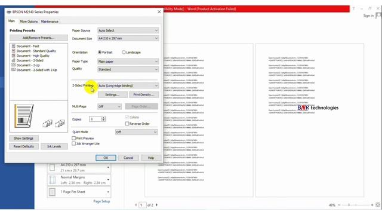Go to next page in print preview

(156, 205)
